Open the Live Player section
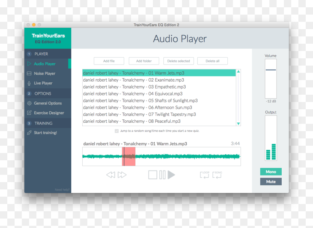 coord(48,83)
